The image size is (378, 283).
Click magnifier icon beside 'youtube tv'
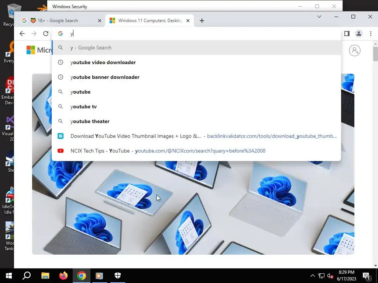coord(61,106)
